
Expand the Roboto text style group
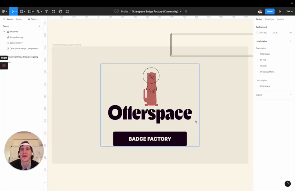(x=257, y=66)
